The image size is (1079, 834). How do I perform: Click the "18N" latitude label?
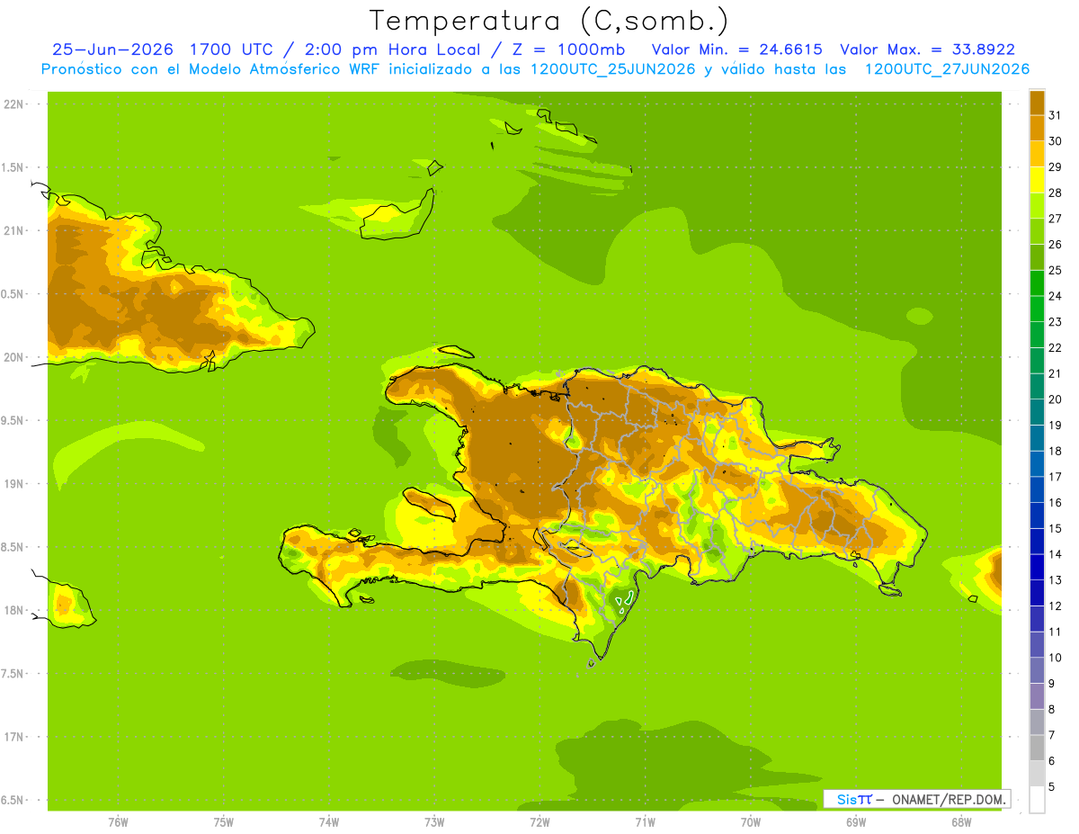point(13,610)
